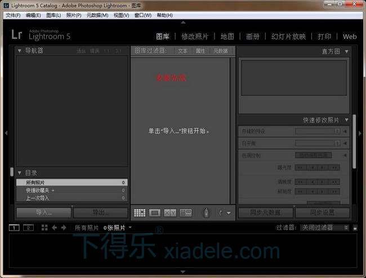Click the single-right increase button for 清晰度
The height and width of the screenshot is (278, 366).
click(x=323, y=182)
